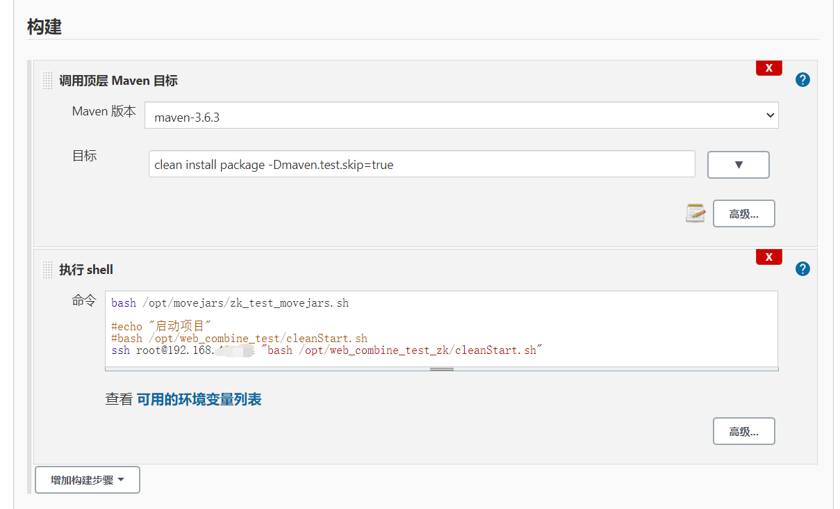
Task: Click the ssh root@192.168 command line
Action: pos(327,350)
